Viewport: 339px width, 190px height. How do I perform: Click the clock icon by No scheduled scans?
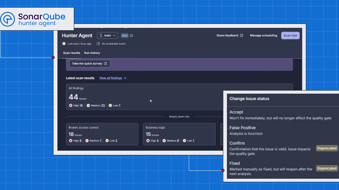[x=98, y=44]
